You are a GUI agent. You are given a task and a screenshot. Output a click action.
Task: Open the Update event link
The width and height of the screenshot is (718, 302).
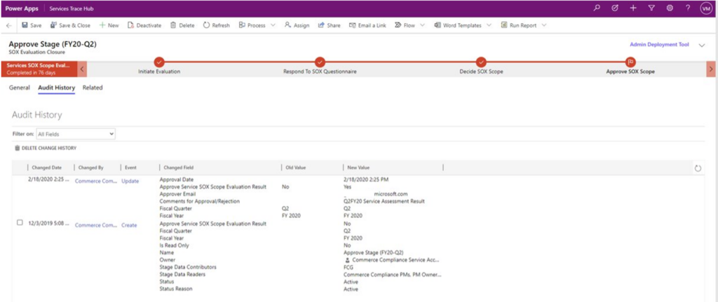click(x=130, y=181)
